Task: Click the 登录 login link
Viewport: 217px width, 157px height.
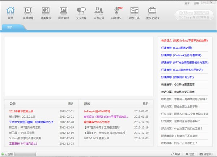Action: click(x=187, y=3)
